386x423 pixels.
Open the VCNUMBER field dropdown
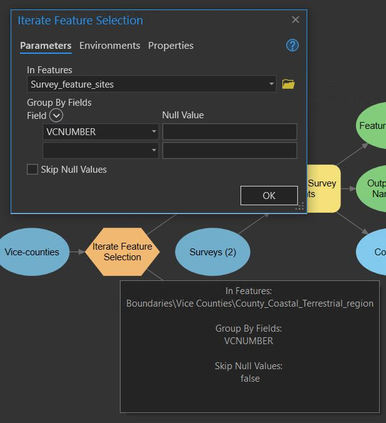(154, 131)
